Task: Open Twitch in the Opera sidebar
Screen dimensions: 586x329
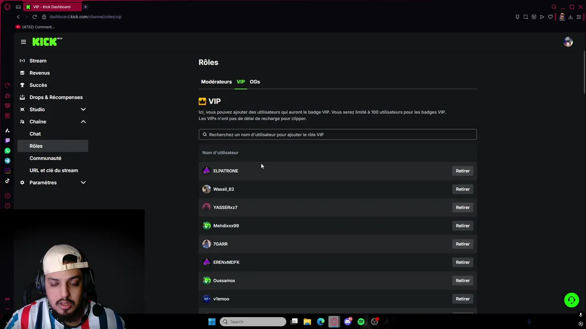Action: pyautogui.click(x=7, y=141)
